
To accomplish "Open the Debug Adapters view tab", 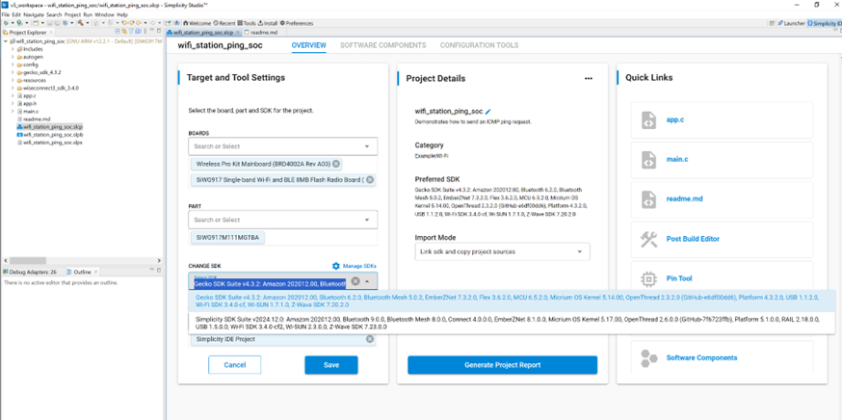I will click(x=30, y=272).
